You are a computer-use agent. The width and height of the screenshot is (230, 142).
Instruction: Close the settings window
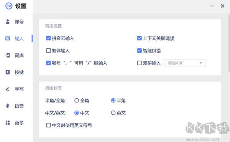click(222, 6)
